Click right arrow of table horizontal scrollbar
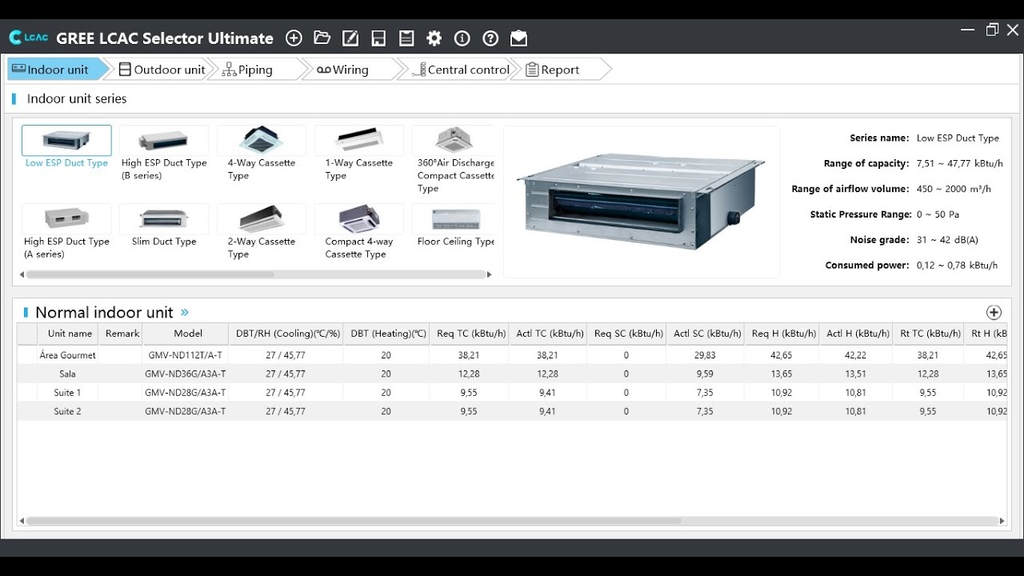The image size is (1024, 576). [1002, 521]
